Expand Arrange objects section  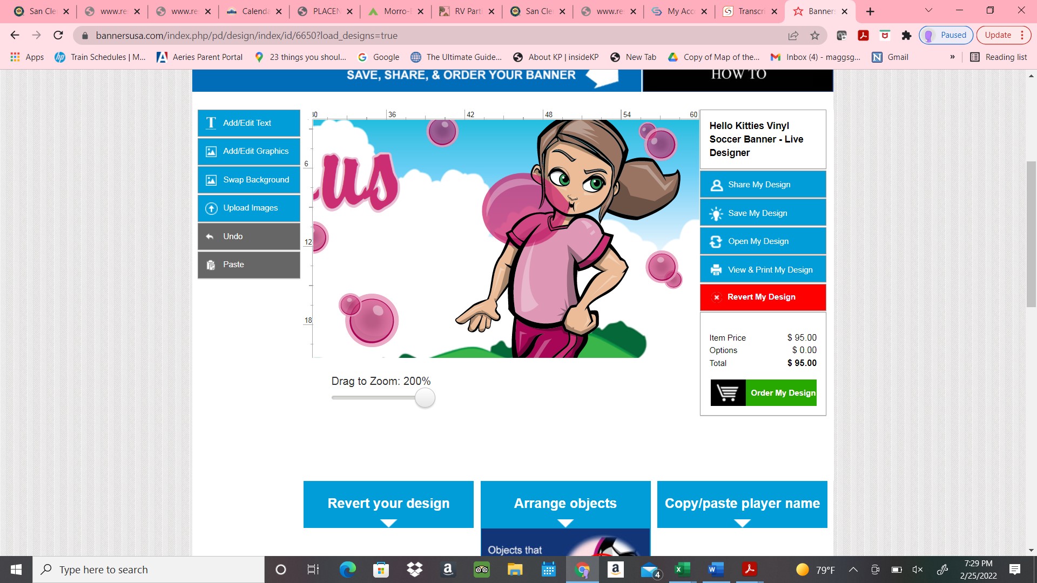tap(565, 504)
